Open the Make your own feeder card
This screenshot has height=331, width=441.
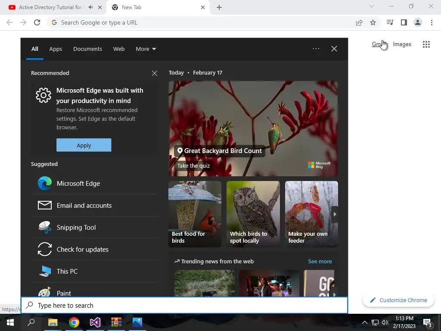(311, 214)
